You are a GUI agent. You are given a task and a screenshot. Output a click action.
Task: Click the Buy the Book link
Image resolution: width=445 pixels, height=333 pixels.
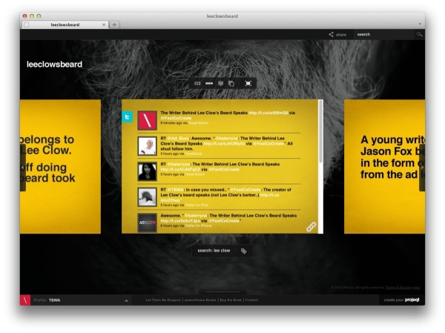click(231, 300)
